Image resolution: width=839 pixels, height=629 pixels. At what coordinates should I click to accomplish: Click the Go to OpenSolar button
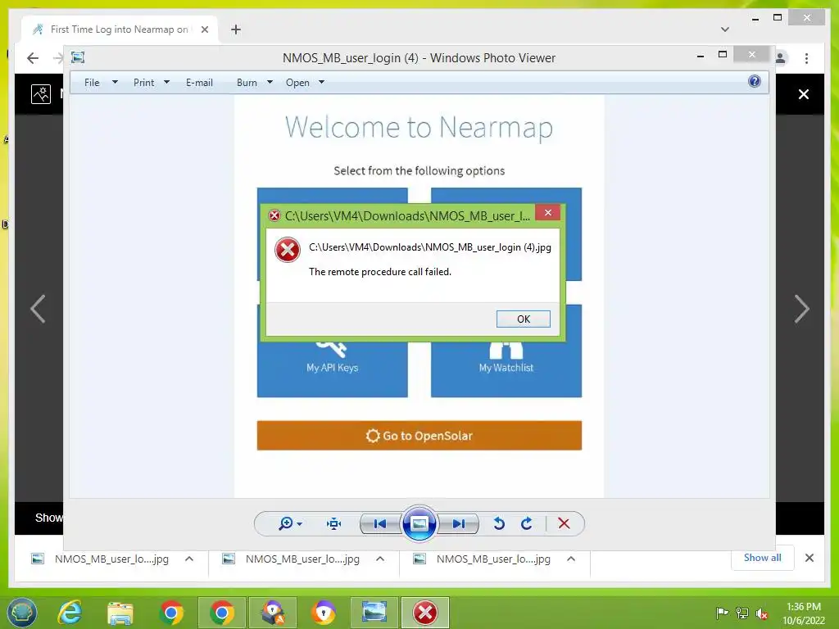(x=419, y=436)
